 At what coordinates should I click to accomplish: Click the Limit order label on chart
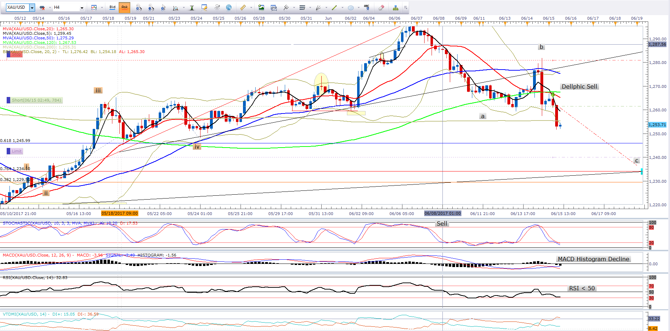pos(16,151)
